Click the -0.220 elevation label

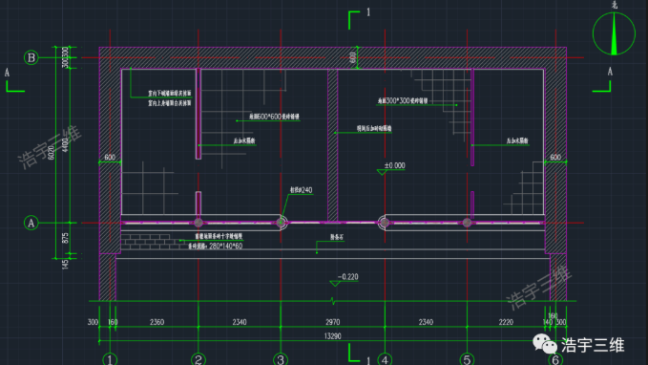(x=348, y=277)
